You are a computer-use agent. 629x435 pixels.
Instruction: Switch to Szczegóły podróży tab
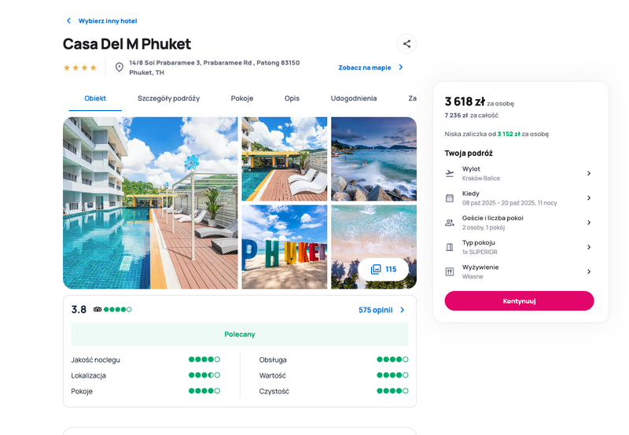[x=168, y=98]
